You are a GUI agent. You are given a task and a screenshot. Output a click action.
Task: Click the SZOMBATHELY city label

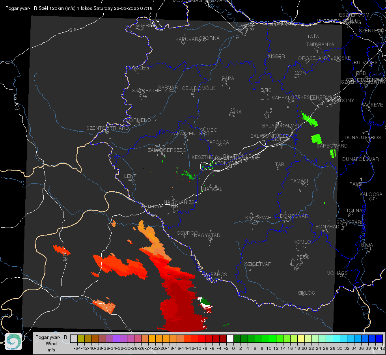149,91
